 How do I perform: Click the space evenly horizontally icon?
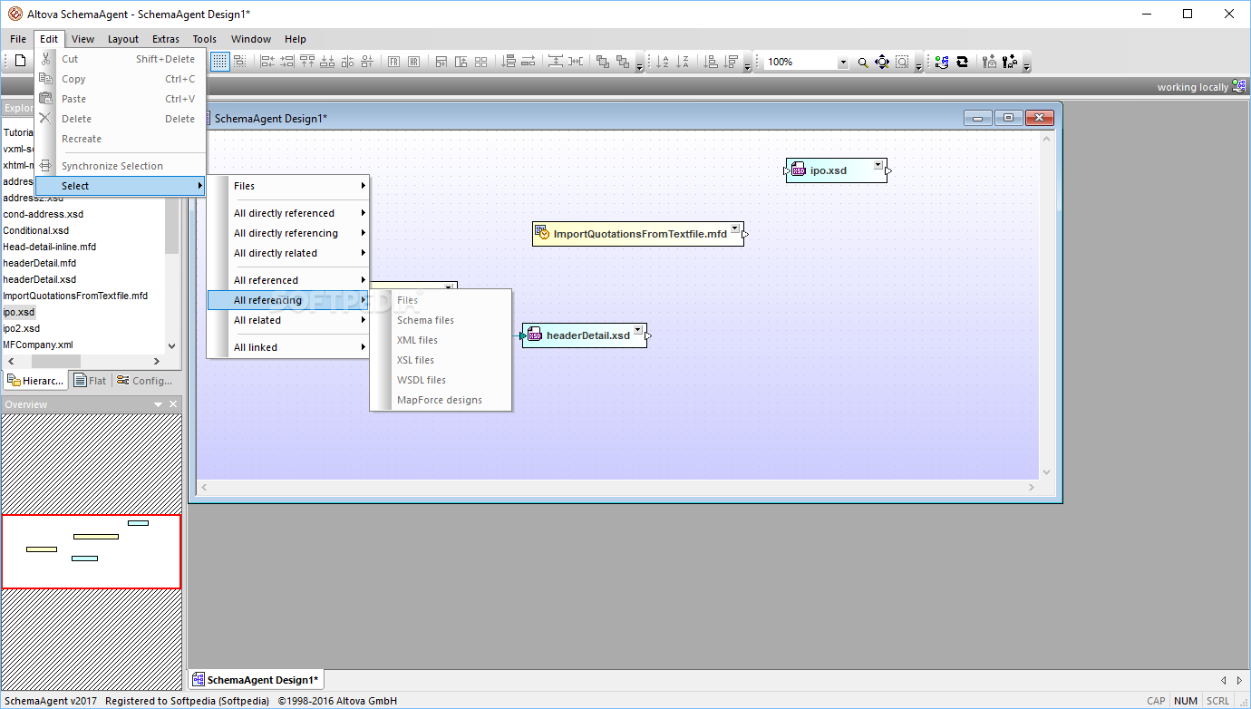tap(576, 62)
